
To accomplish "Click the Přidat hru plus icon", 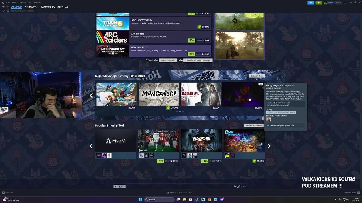I will pos(3,193).
